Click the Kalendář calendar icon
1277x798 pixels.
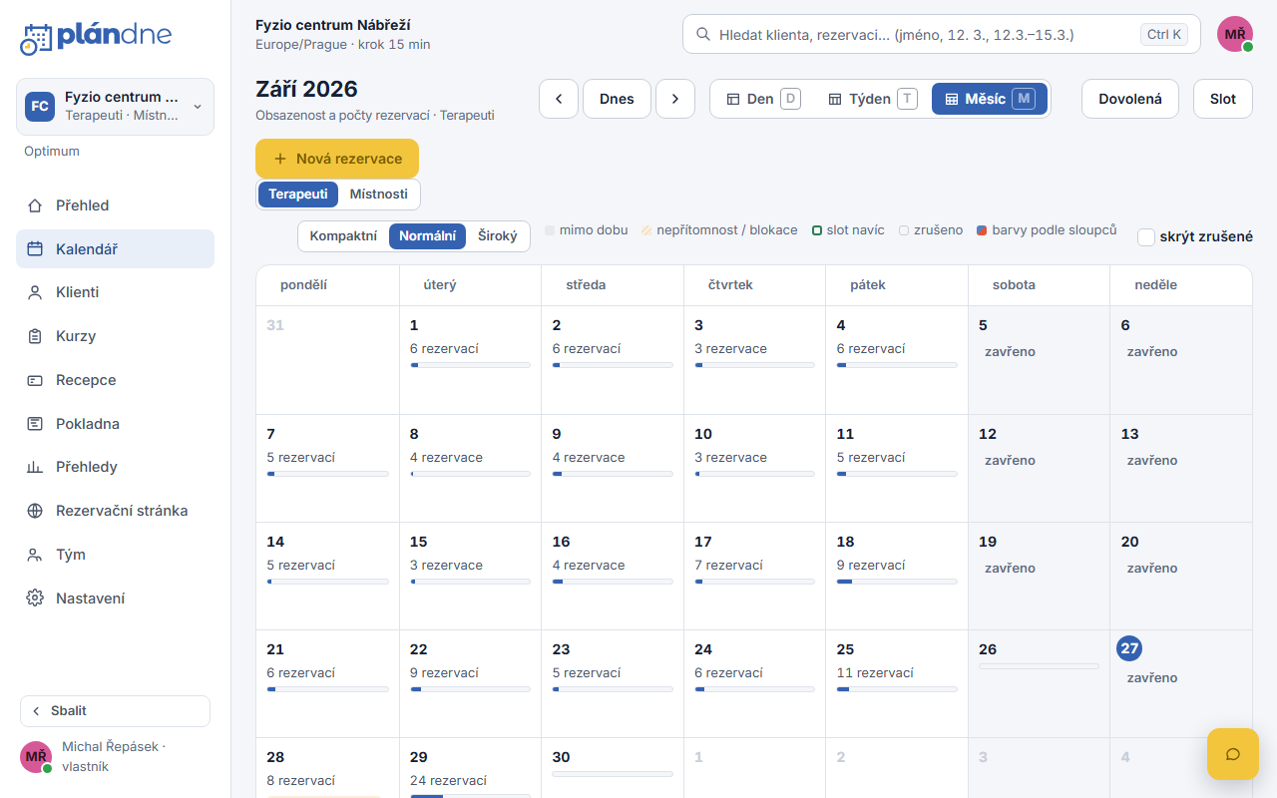[35, 249]
